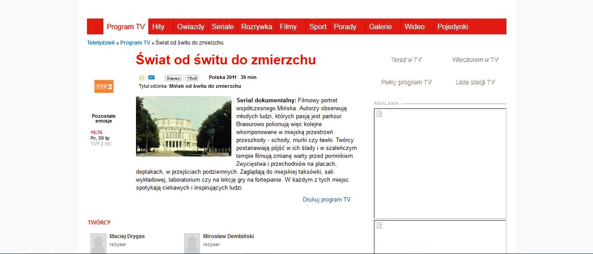
Task: Open the Program TV tab
Action: click(126, 26)
